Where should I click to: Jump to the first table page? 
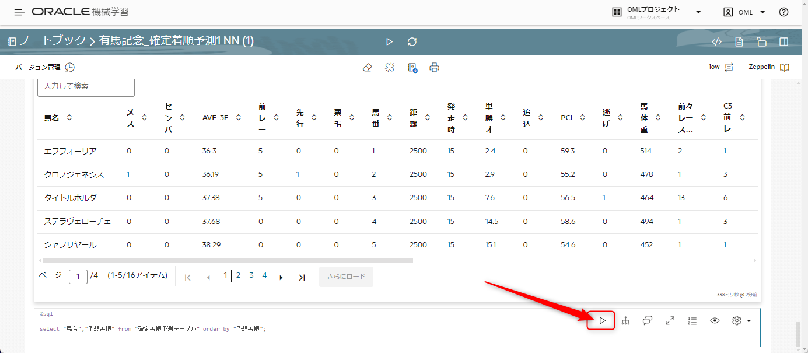tap(188, 278)
